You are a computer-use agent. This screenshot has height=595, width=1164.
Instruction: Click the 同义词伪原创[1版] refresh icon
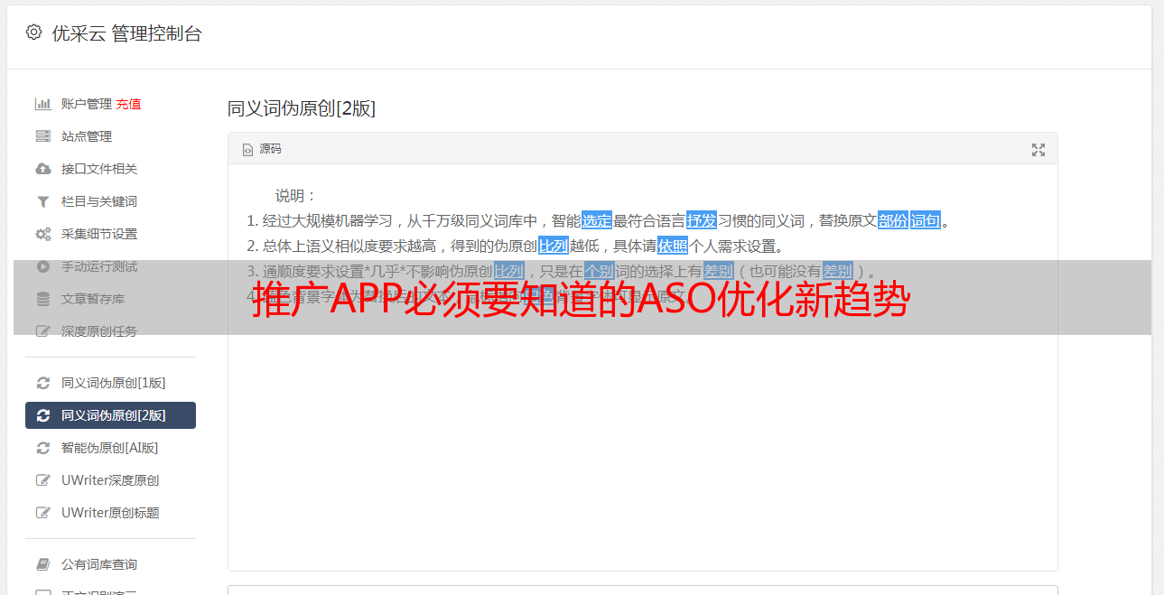coord(42,383)
